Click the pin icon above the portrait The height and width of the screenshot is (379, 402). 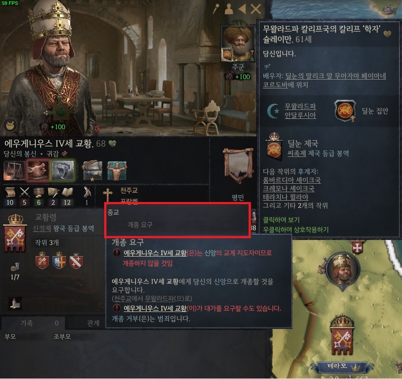point(216,9)
